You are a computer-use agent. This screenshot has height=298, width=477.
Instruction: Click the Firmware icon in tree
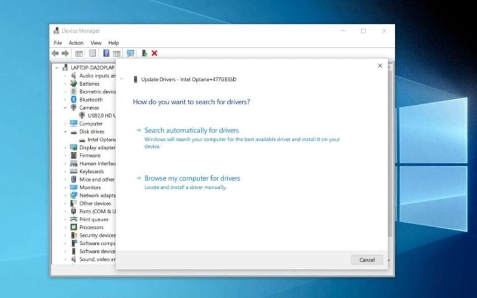click(x=73, y=156)
